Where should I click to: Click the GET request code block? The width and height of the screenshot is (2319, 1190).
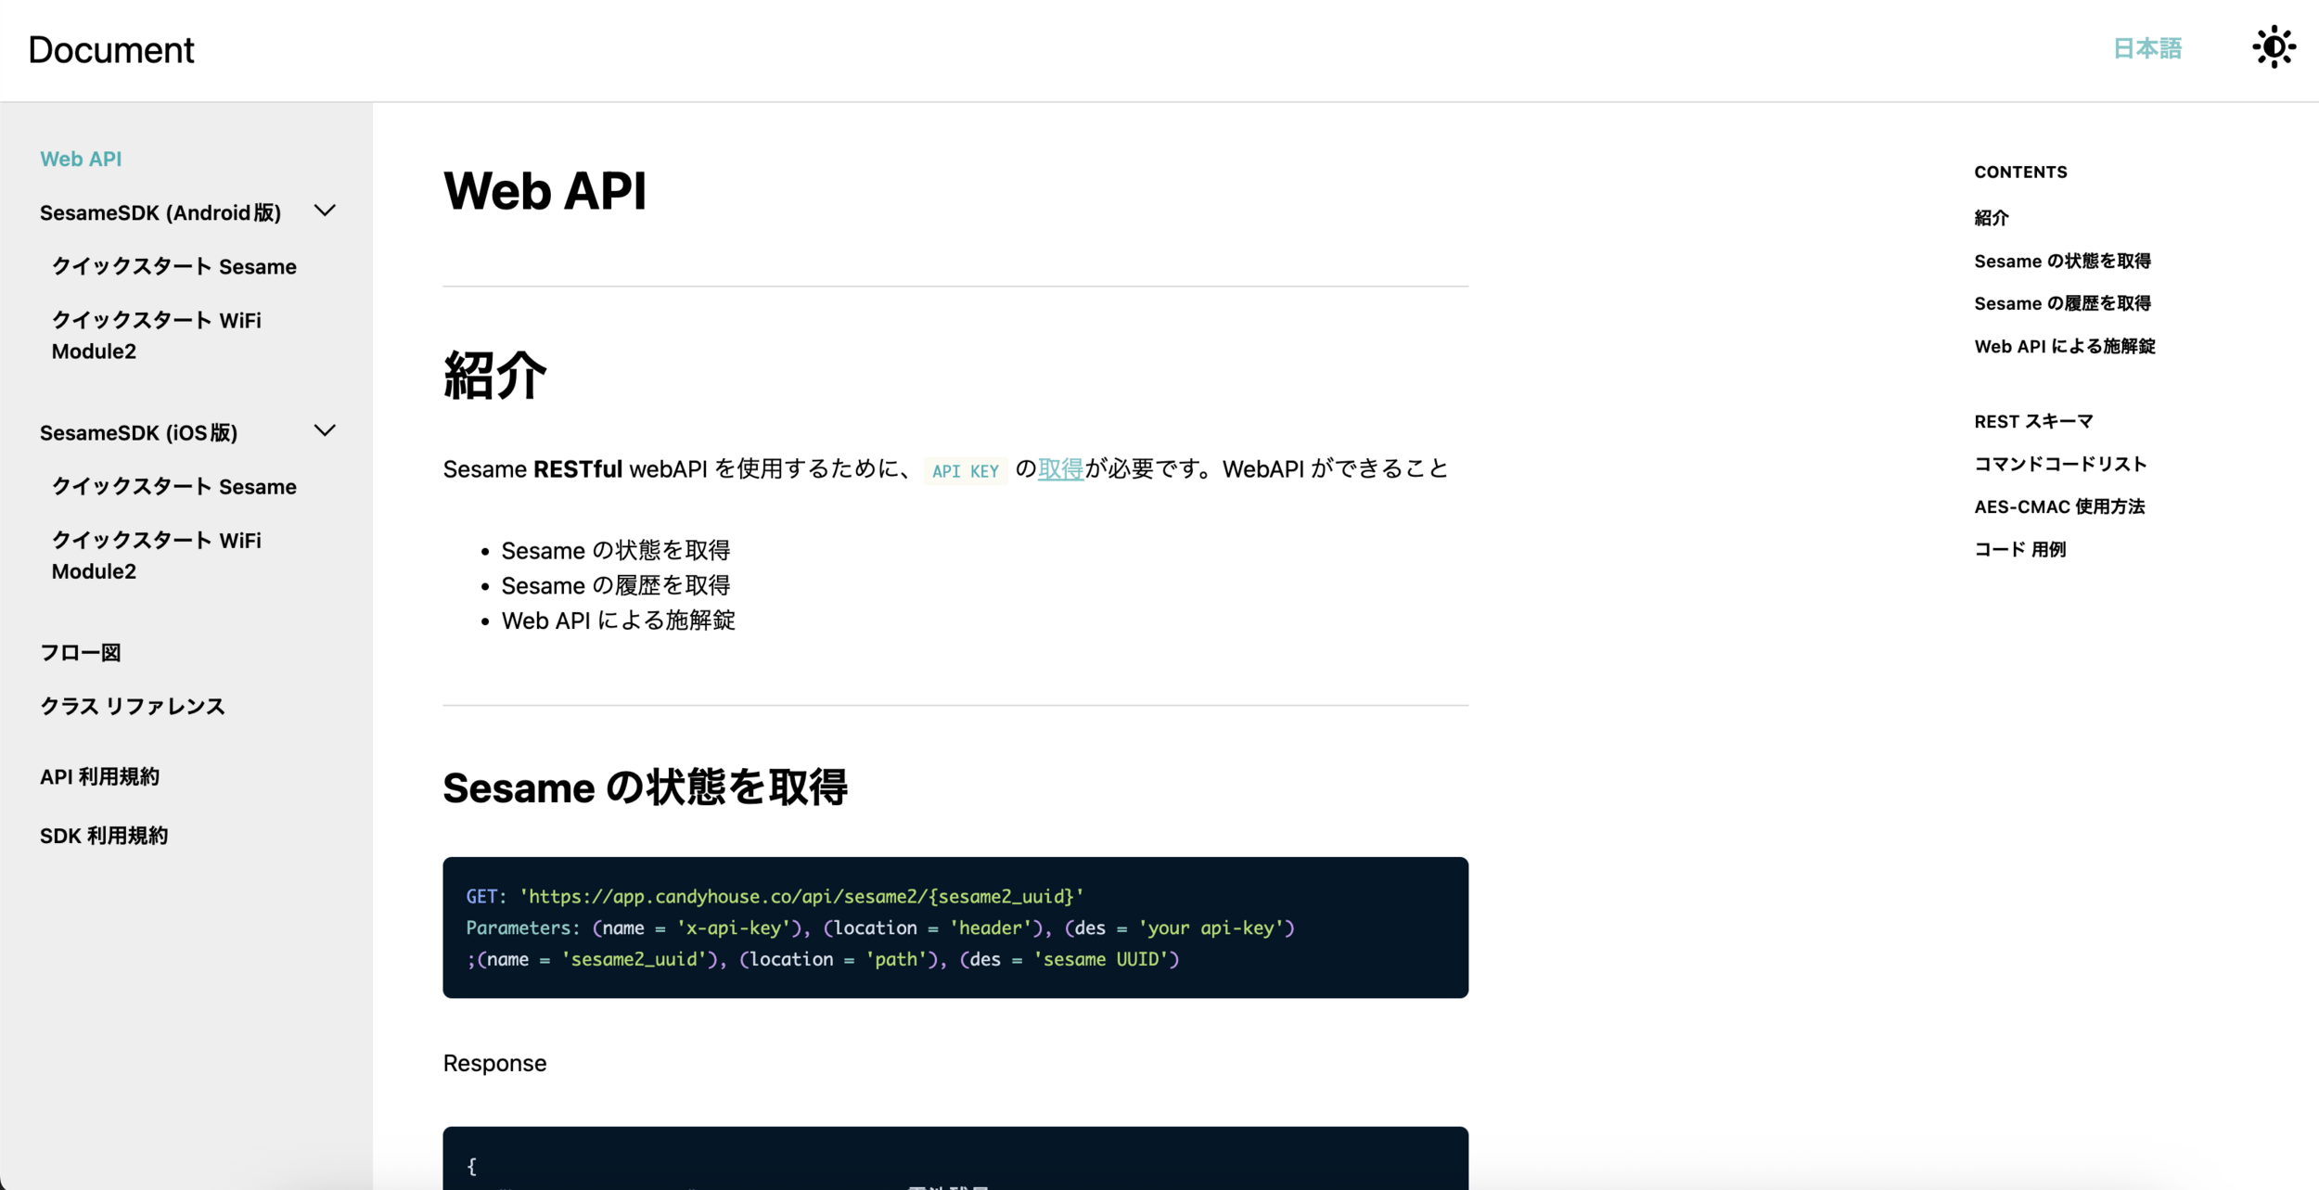point(955,928)
